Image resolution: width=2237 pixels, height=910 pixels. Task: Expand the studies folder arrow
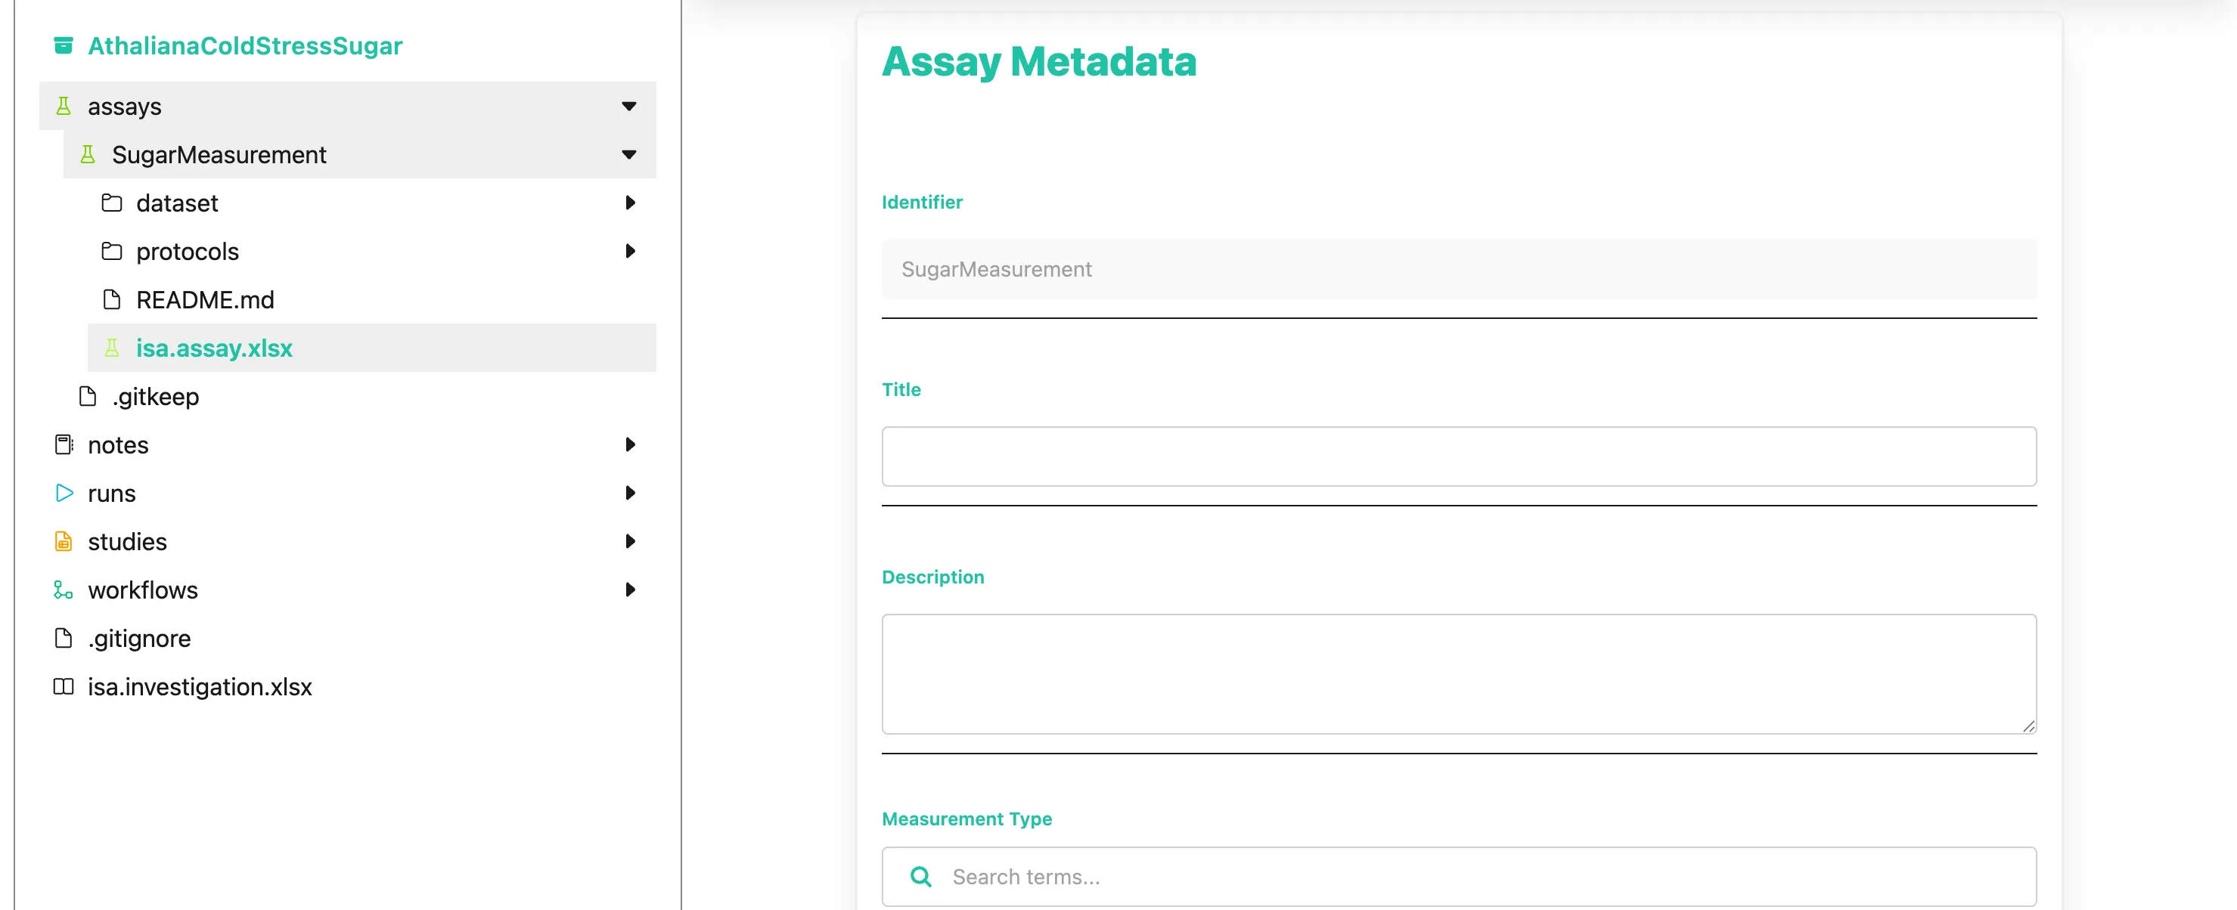631,541
